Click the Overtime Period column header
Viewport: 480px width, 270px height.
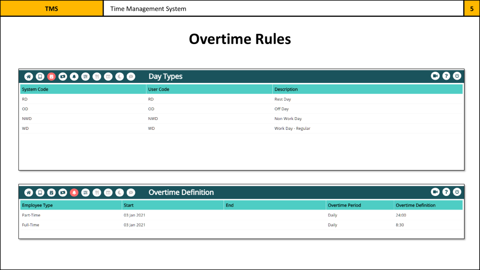click(359, 205)
